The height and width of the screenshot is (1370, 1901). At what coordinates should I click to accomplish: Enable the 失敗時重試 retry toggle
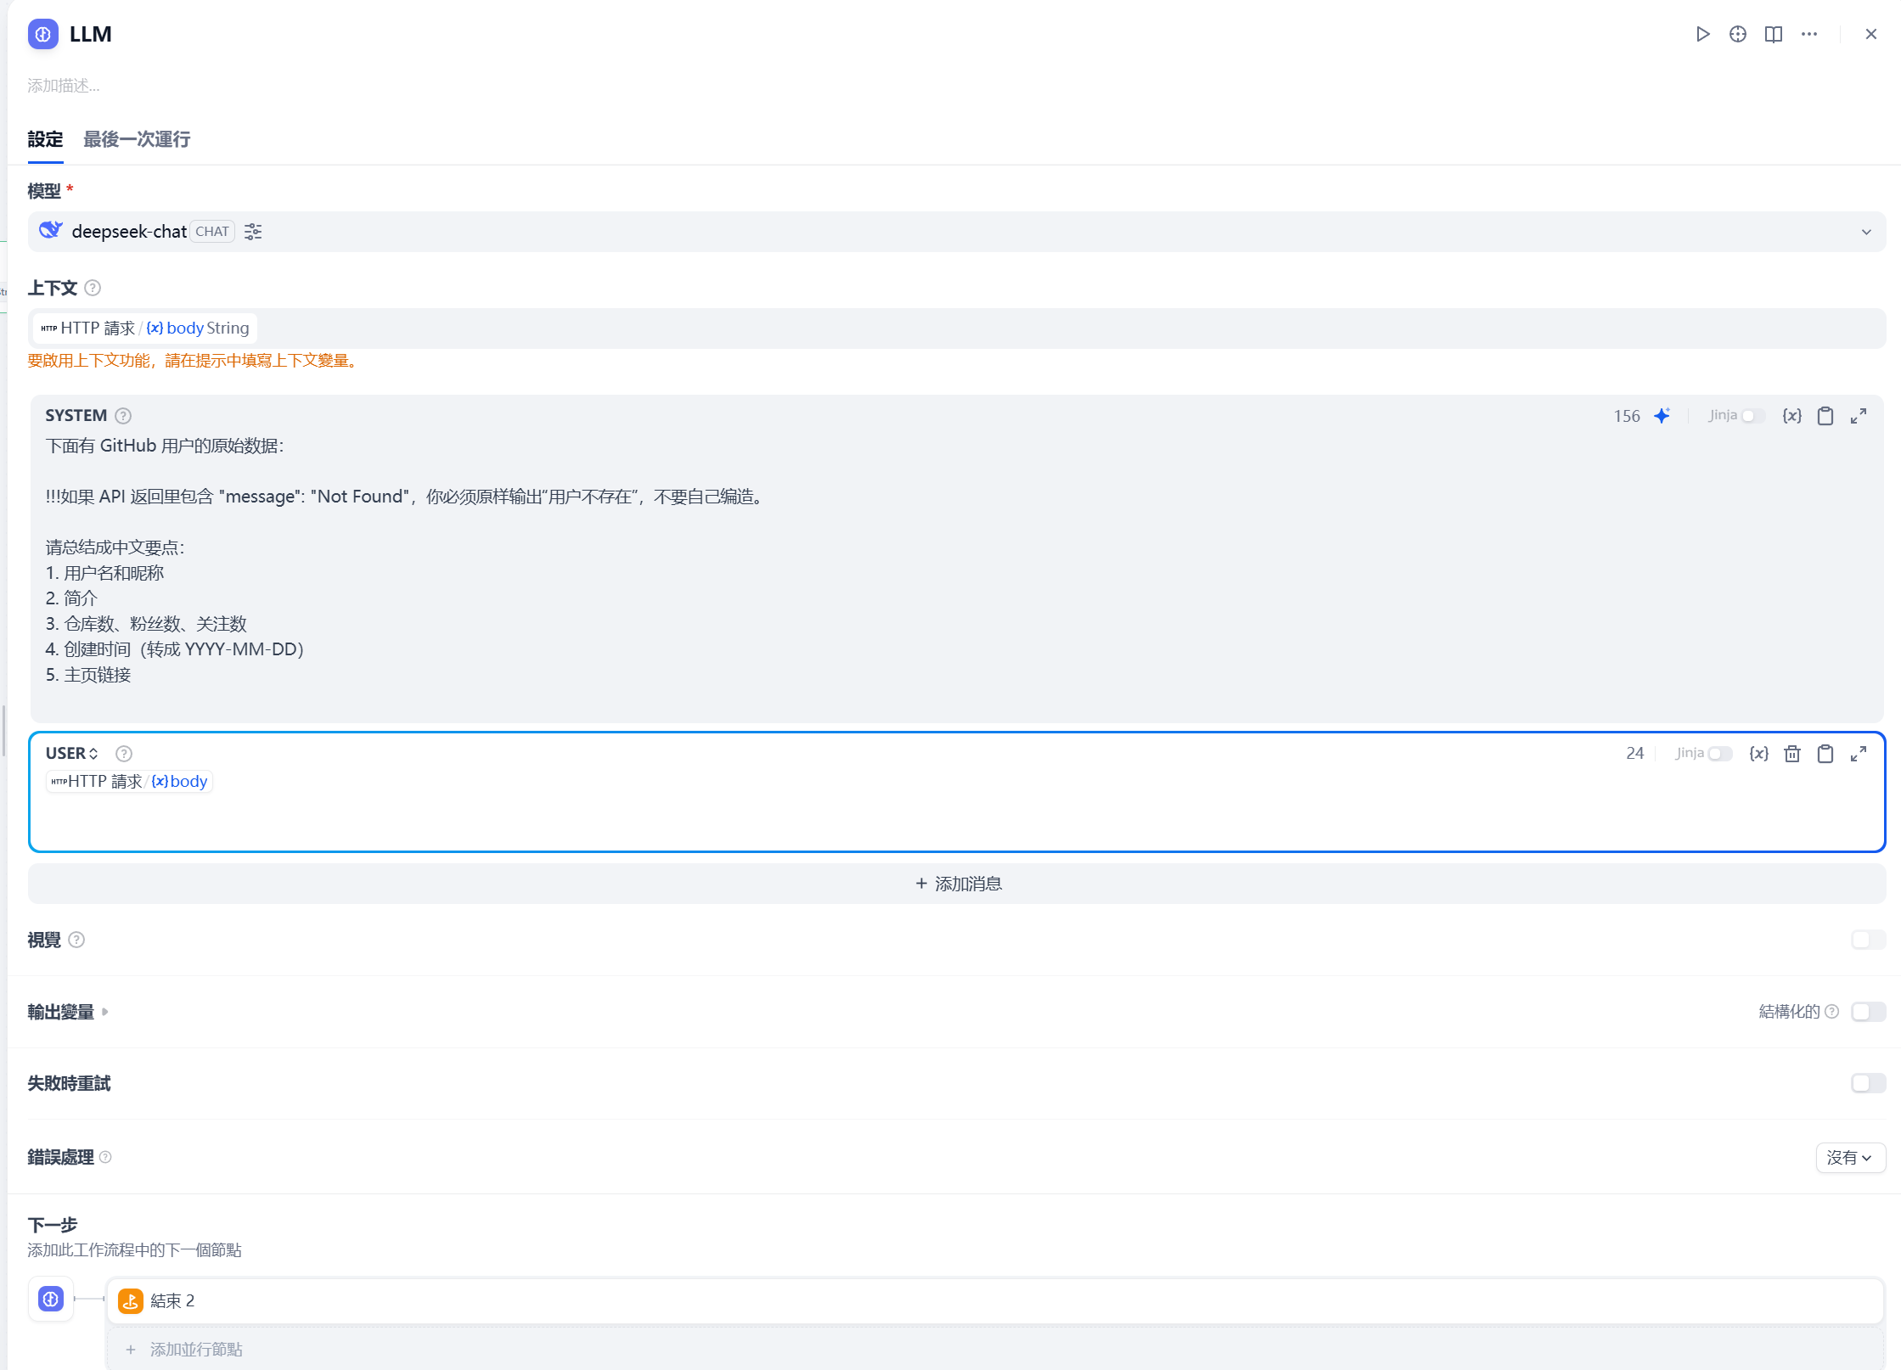1868,1083
